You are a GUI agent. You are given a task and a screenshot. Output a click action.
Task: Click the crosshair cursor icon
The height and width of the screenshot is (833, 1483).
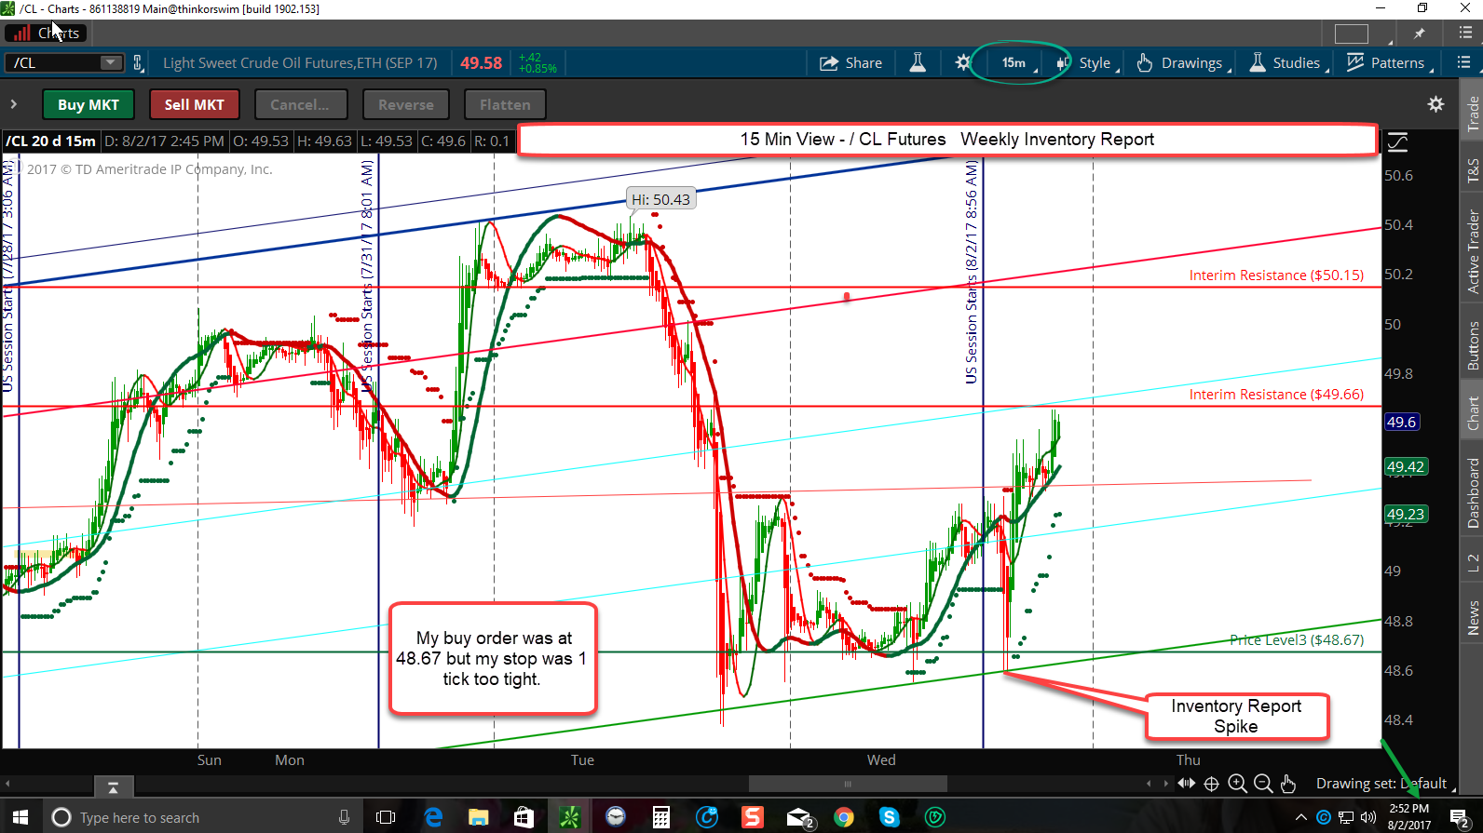(1211, 784)
